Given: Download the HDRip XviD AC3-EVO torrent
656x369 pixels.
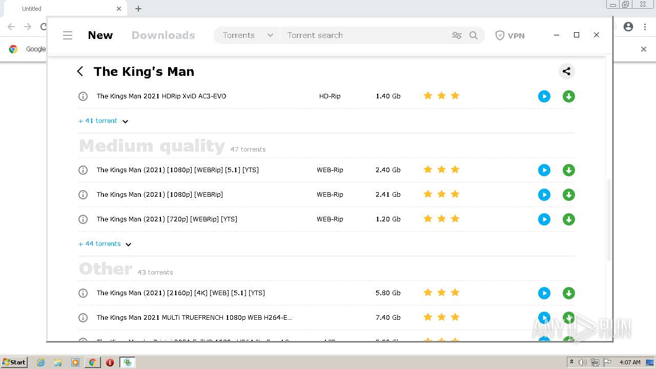Looking at the screenshot, I should coord(569,96).
